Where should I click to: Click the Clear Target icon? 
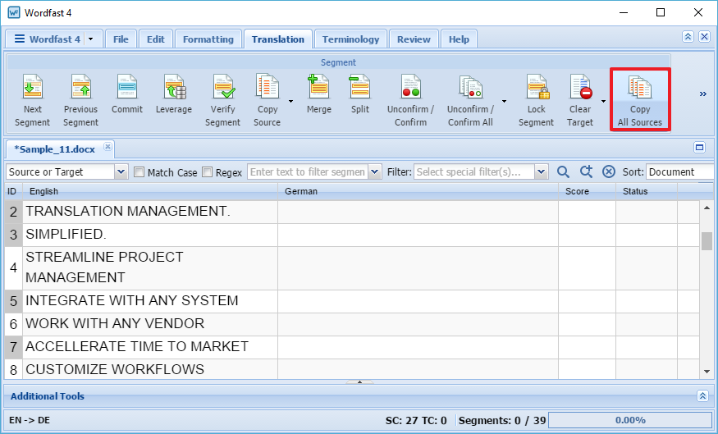pyautogui.click(x=581, y=86)
